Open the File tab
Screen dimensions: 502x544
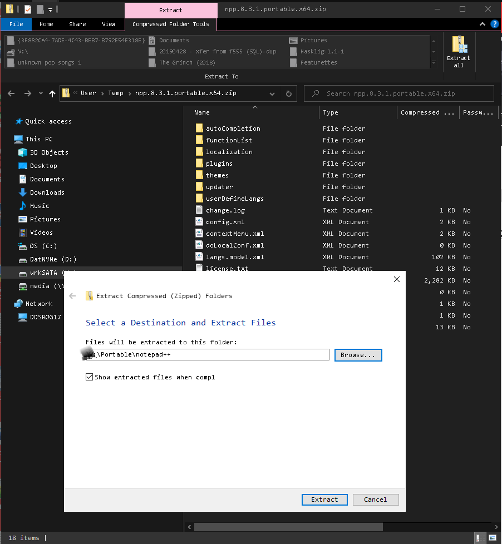coord(16,24)
